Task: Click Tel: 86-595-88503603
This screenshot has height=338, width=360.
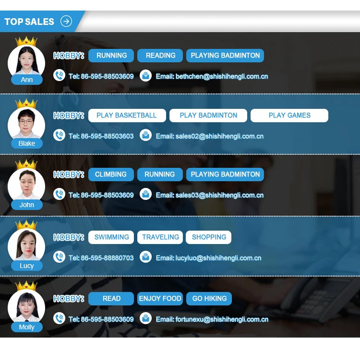Action: click(x=101, y=136)
